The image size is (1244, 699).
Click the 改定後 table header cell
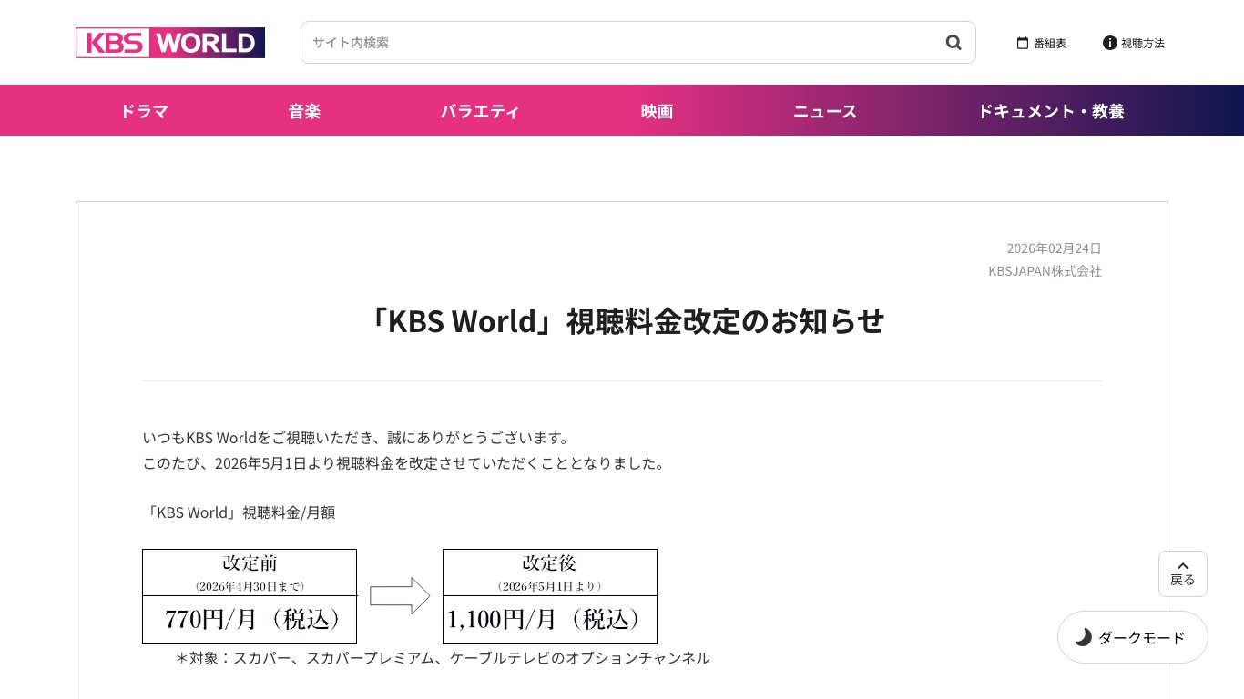[x=550, y=572]
